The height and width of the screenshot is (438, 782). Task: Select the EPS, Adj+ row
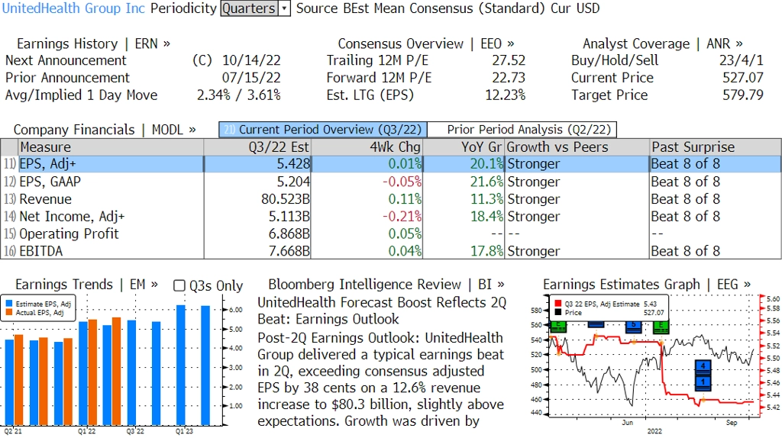(x=391, y=164)
